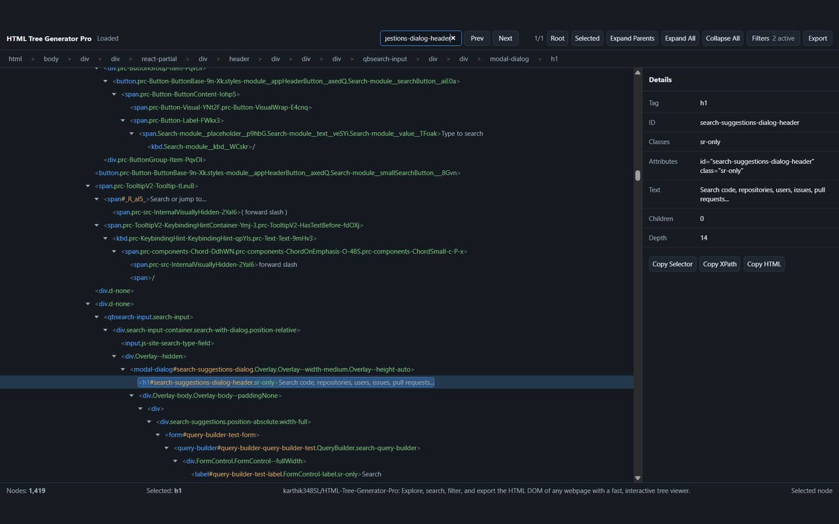The height and width of the screenshot is (524, 839).
Task: Select span.prc-Button-Visual-YNt2F tree row
Action: point(221,107)
